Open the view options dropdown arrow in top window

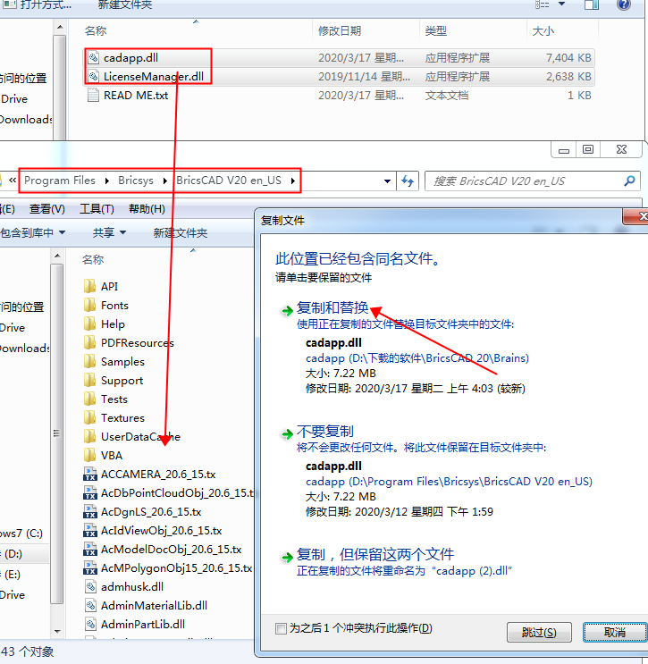pyautogui.click(x=561, y=4)
